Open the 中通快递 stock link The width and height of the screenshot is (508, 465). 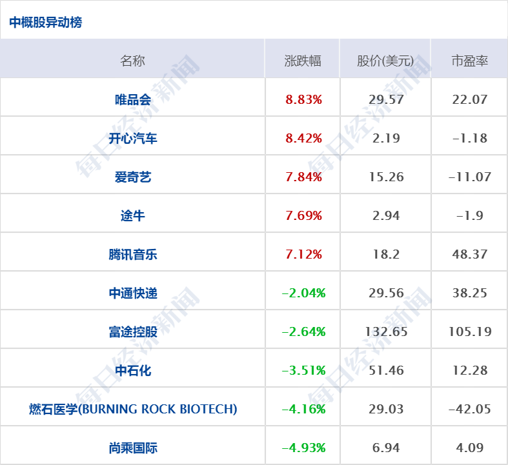(133, 293)
